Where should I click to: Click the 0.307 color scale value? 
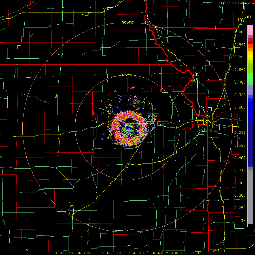point(240,195)
